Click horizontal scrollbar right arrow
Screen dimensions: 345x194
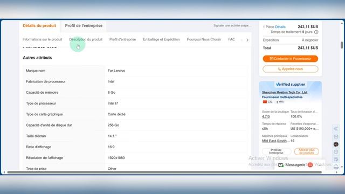click(x=336, y=172)
